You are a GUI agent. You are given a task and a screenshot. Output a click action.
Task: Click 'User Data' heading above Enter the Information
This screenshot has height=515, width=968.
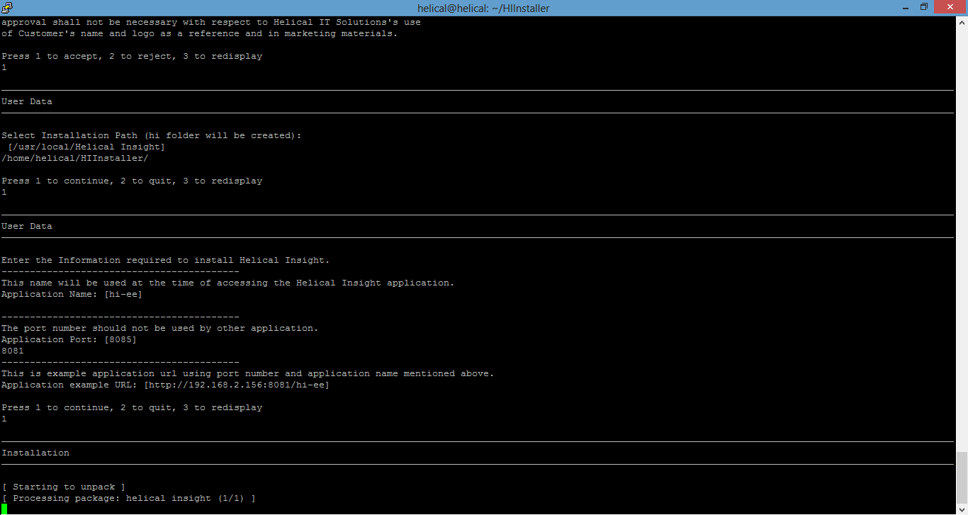[27, 226]
